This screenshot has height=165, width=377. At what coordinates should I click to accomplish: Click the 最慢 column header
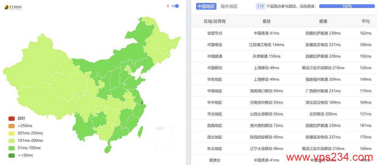[323, 21]
